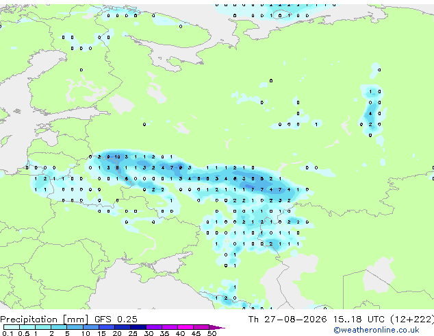
Task: Click the 'Precipitation [mm] GFS 0.25' title
Action: 68,320
